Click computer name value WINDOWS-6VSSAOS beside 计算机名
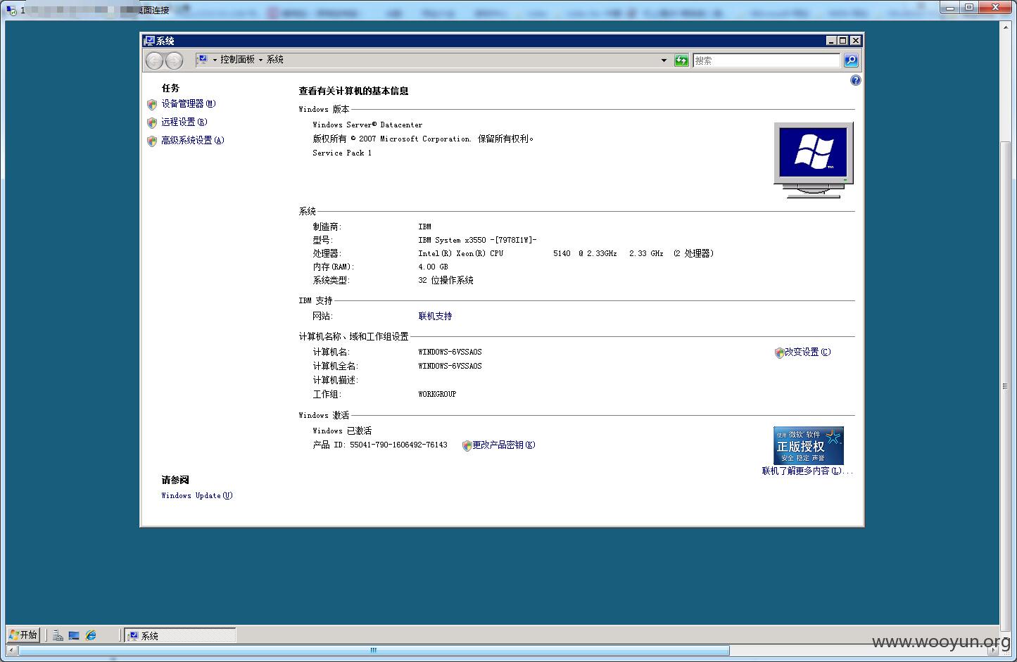This screenshot has height=662, width=1017. pyautogui.click(x=450, y=352)
